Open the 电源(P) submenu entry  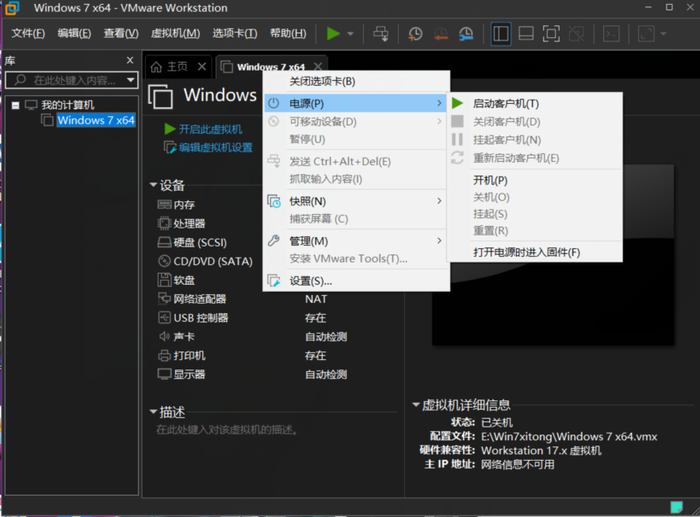(355, 104)
